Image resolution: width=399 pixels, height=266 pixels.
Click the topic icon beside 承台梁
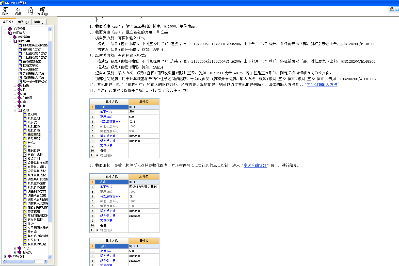coord(25,232)
